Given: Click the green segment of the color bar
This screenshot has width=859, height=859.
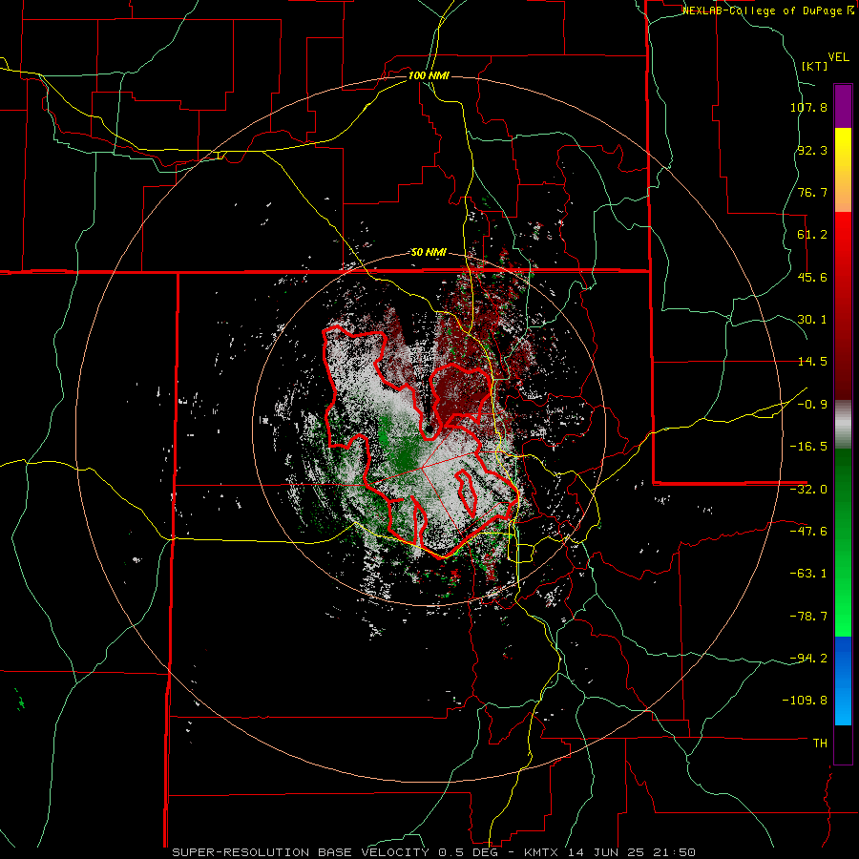Looking at the screenshot, I should [x=843, y=542].
